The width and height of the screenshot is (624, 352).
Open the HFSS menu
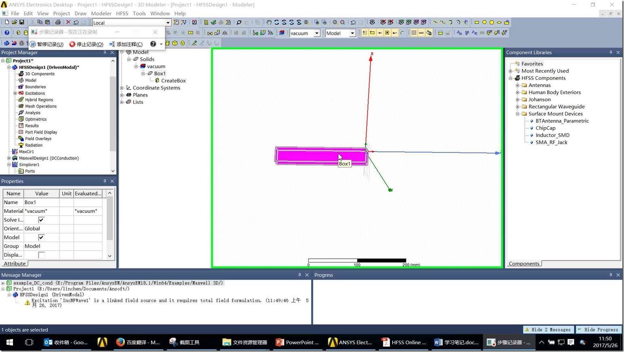(122, 13)
